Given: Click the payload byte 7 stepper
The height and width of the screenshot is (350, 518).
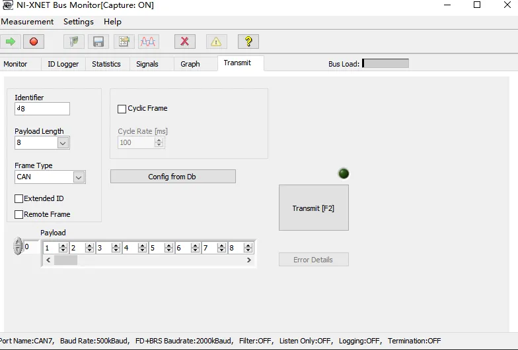Looking at the screenshot, I should [221, 248].
